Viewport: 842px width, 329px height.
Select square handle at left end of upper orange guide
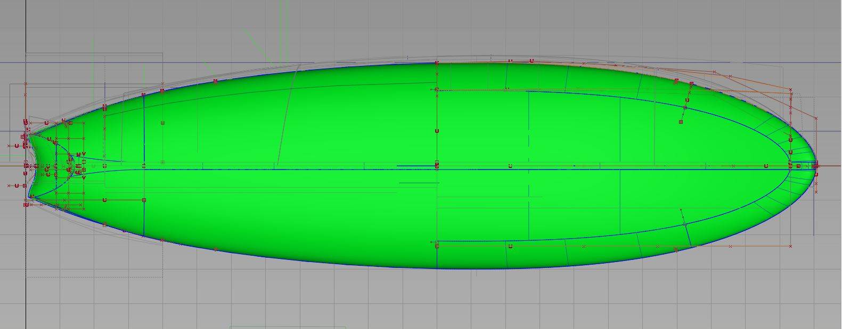(x=437, y=90)
